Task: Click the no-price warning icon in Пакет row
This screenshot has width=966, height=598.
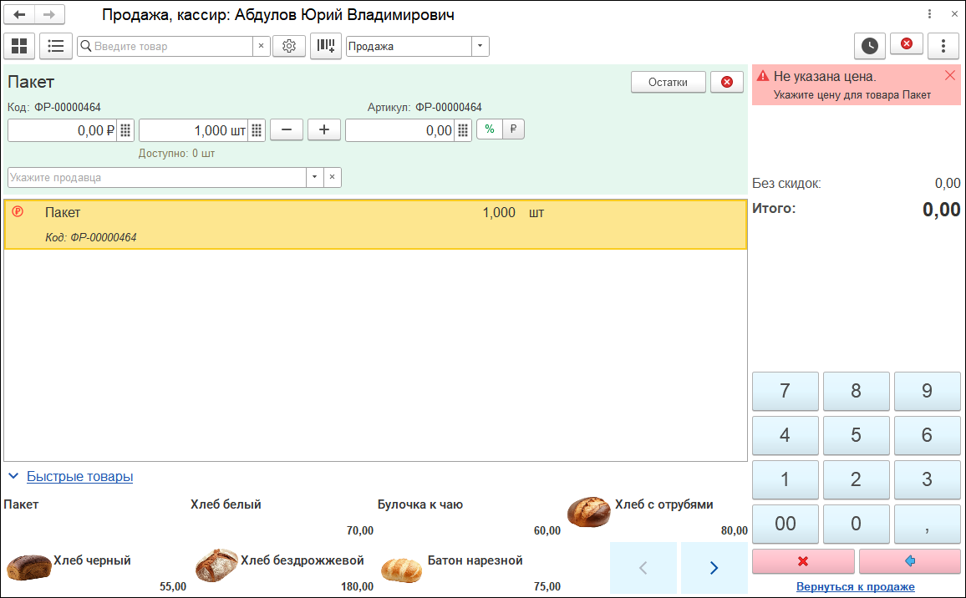Action: click(x=18, y=211)
